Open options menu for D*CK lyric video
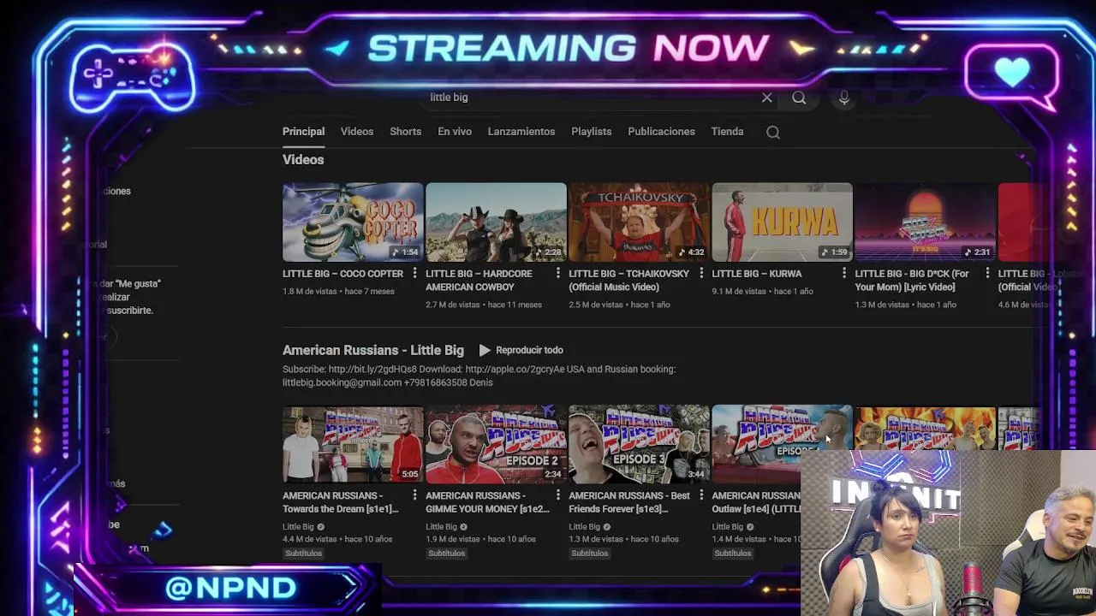 click(x=987, y=274)
